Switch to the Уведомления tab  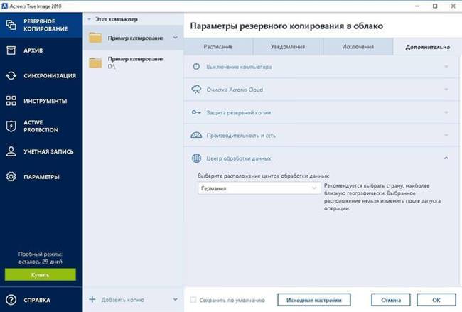point(288,47)
